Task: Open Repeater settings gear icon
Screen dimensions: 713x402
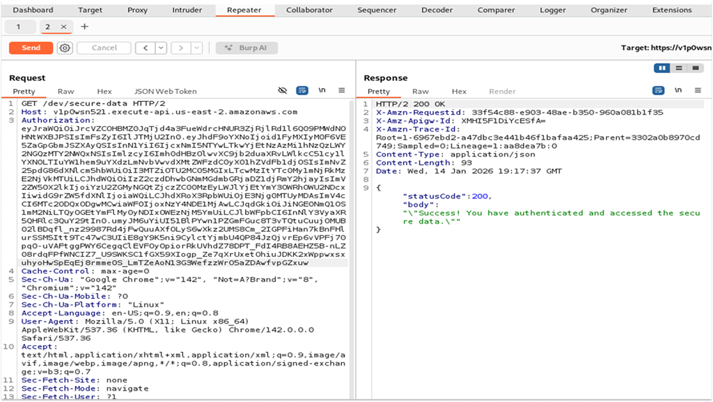Action: tap(65, 48)
